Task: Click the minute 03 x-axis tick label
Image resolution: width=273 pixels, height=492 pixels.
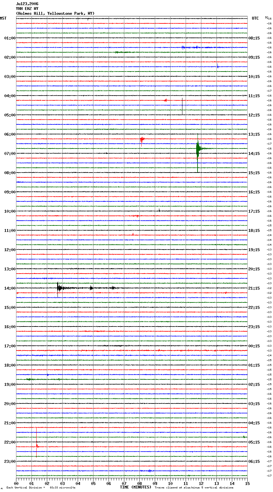Action: [x=62, y=483]
